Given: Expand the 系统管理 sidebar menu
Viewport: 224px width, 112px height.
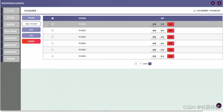Looking at the screenshot, I should (11, 59).
